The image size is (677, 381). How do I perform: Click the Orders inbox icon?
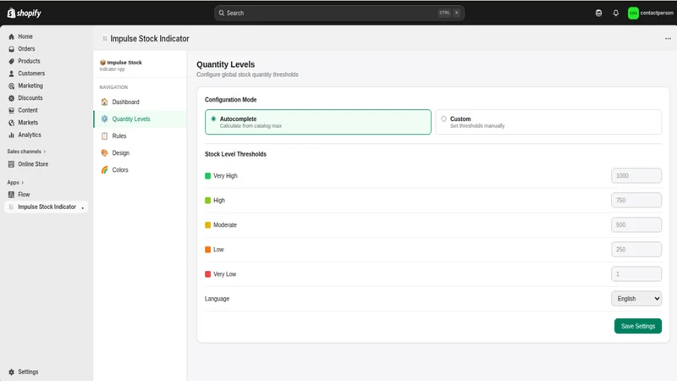(11, 49)
